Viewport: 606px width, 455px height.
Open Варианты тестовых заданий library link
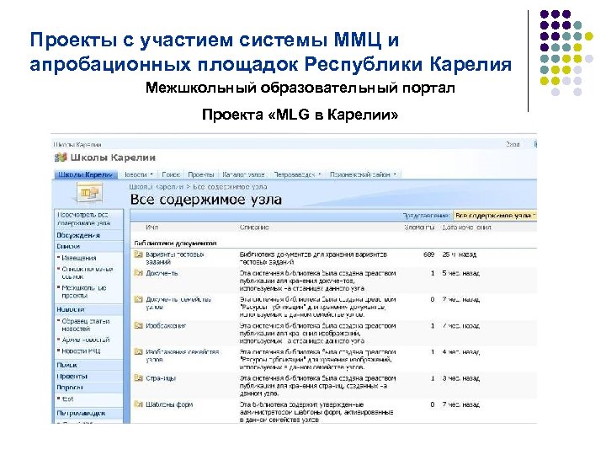[175, 258]
